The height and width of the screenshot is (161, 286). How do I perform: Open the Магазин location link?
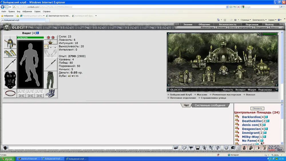pyautogui.click(x=202, y=94)
